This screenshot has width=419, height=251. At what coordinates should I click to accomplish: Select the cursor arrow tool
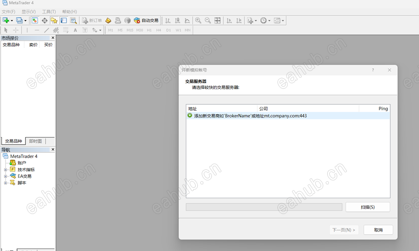(6, 30)
